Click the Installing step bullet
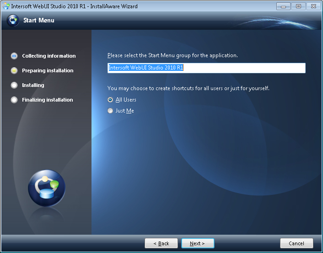 click(14, 85)
